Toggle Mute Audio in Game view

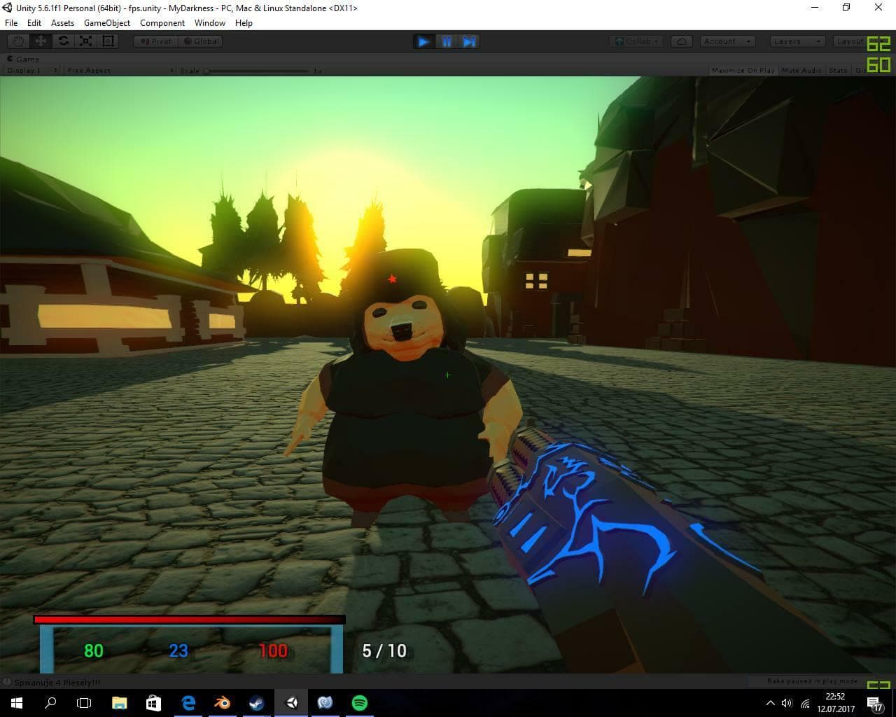click(801, 70)
